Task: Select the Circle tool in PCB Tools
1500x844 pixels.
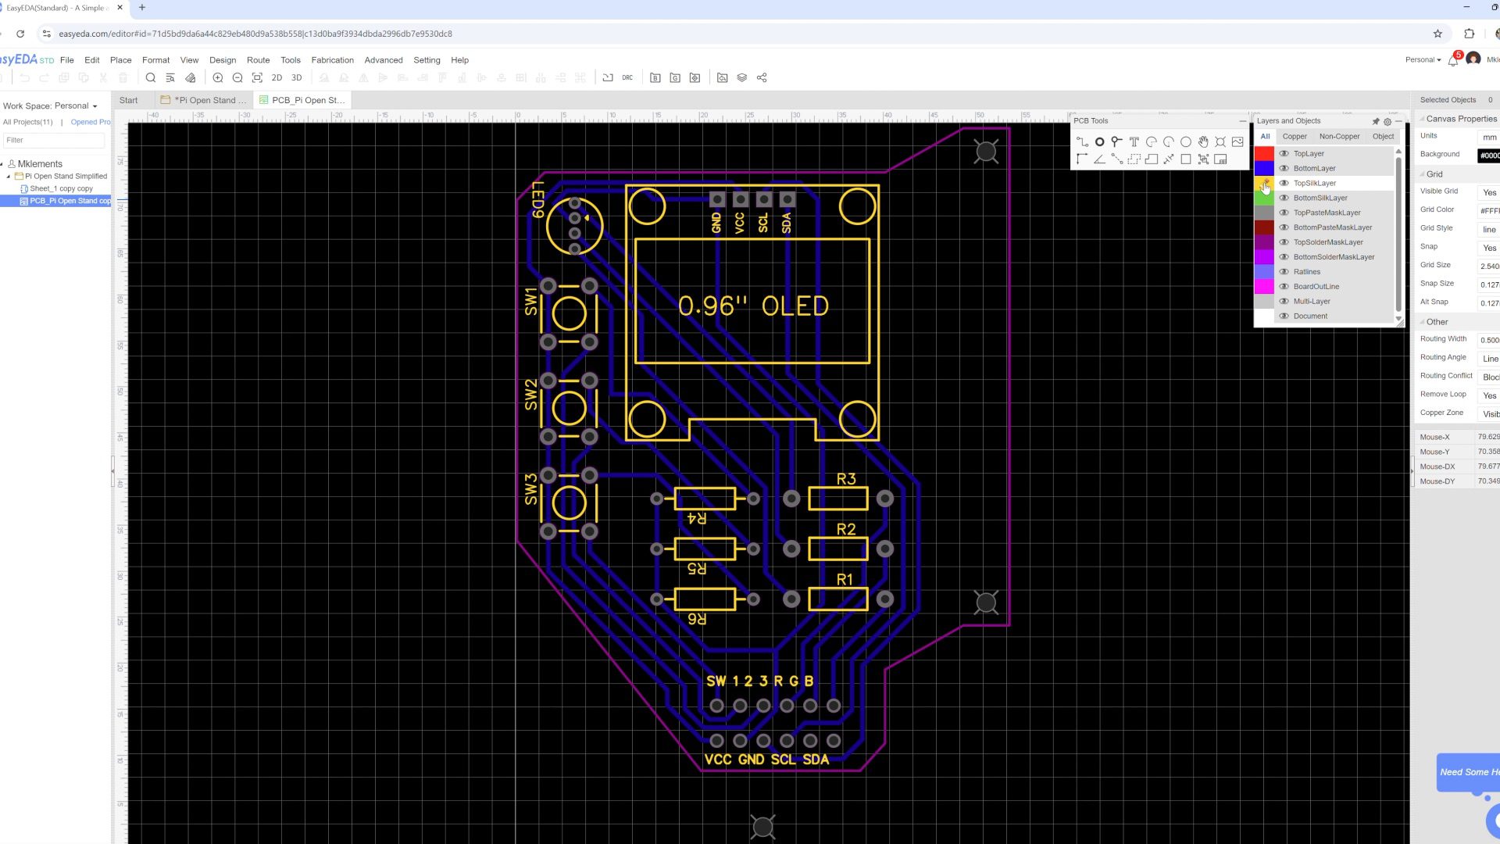Action: (1185, 141)
